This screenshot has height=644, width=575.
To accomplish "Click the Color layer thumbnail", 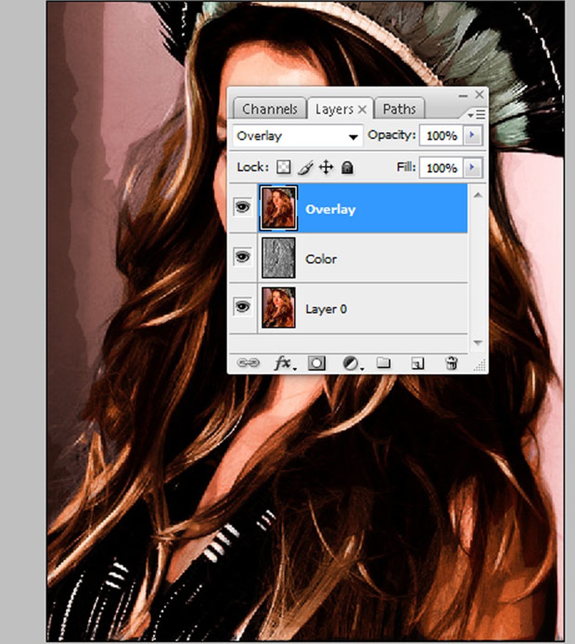I will pyautogui.click(x=278, y=258).
